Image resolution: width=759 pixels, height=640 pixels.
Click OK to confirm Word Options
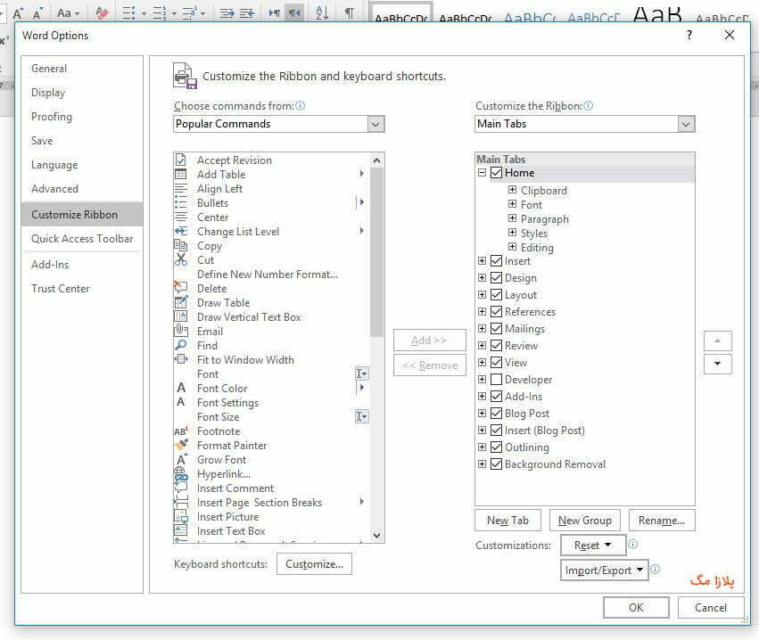point(636,608)
